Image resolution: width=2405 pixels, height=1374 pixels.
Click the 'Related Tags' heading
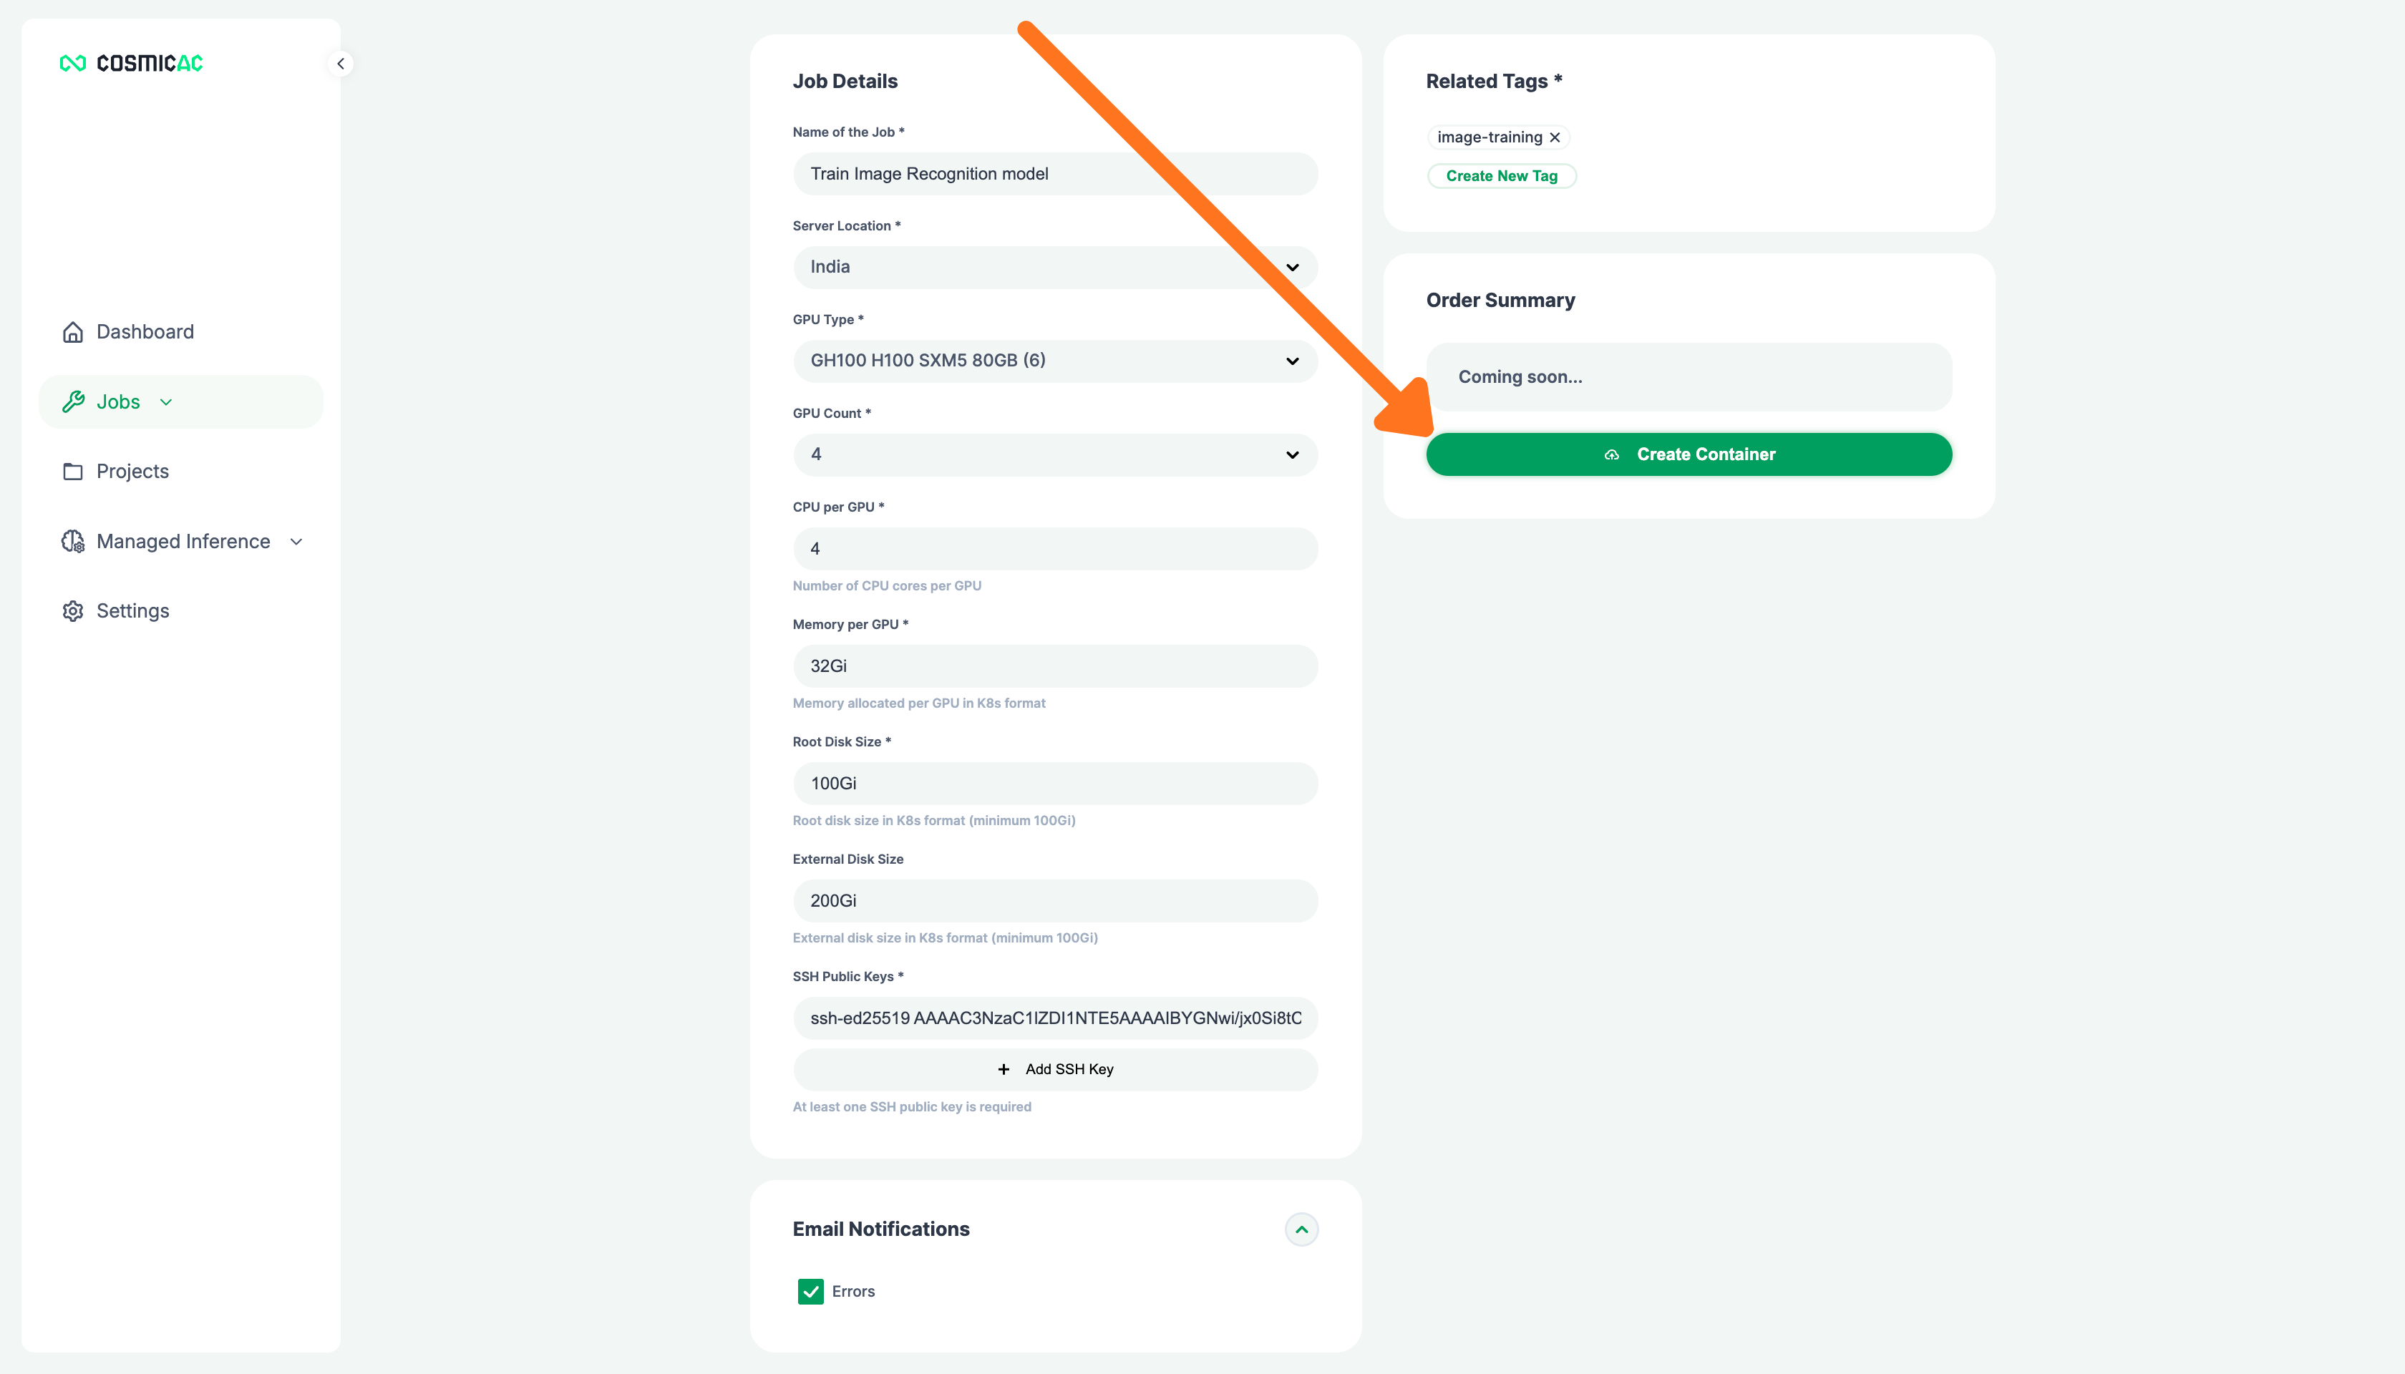click(x=1494, y=81)
